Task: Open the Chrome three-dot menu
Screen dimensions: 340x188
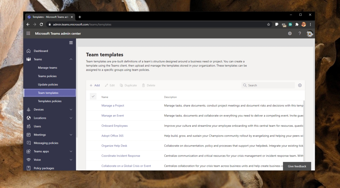Action: click(x=311, y=24)
